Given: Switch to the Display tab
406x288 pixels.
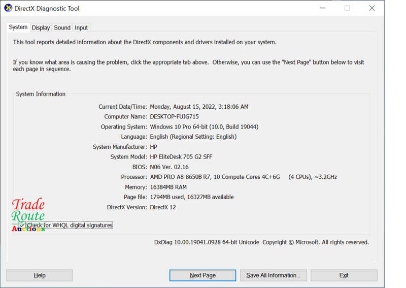Looking at the screenshot, I should click(x=41, y=28).
